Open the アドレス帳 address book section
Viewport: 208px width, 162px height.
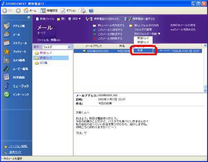pos(14,26)
